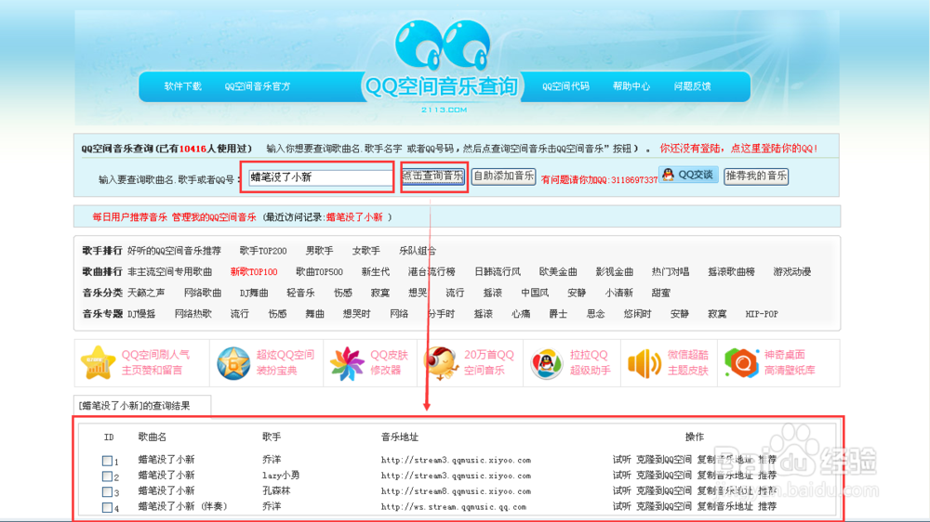
Task: Open 游戏动漫 link
Action: click(x=792, y=272)
